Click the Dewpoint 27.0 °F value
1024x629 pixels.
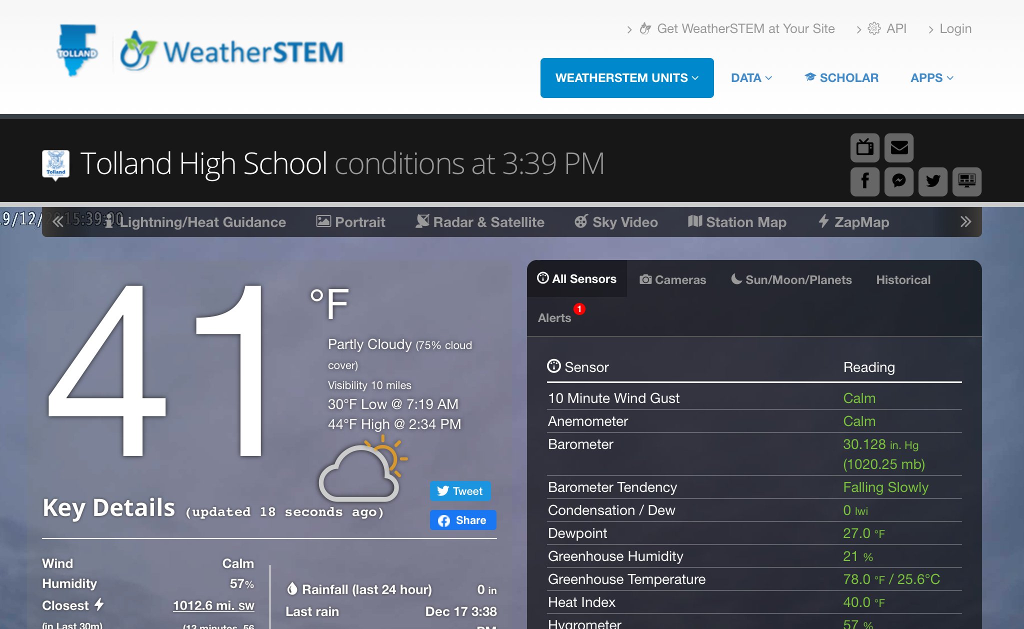point(863,533)
